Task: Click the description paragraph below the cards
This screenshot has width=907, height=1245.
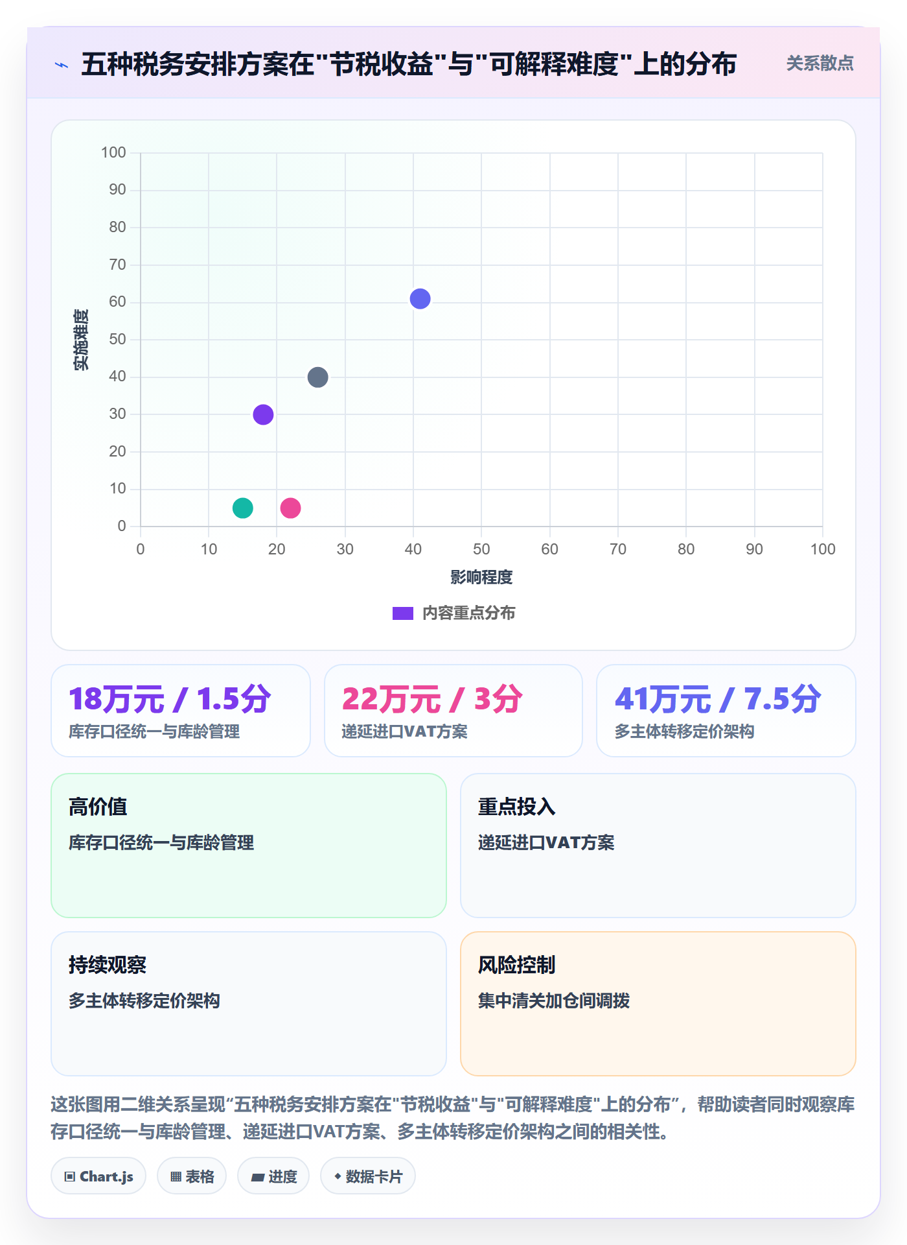Action: point(453,1118)
